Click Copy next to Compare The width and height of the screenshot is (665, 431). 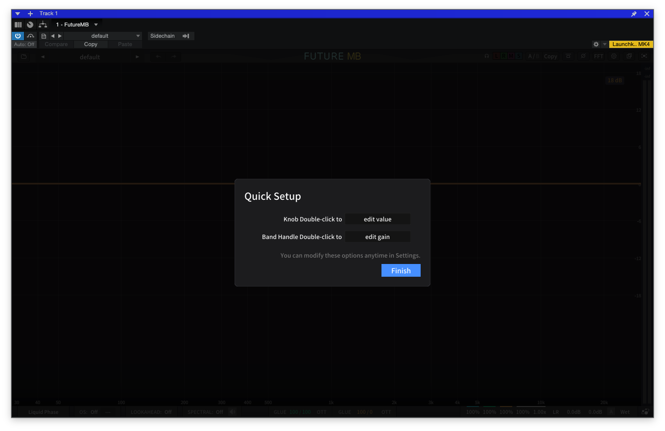pyautogui.click(x=91, y=44)
